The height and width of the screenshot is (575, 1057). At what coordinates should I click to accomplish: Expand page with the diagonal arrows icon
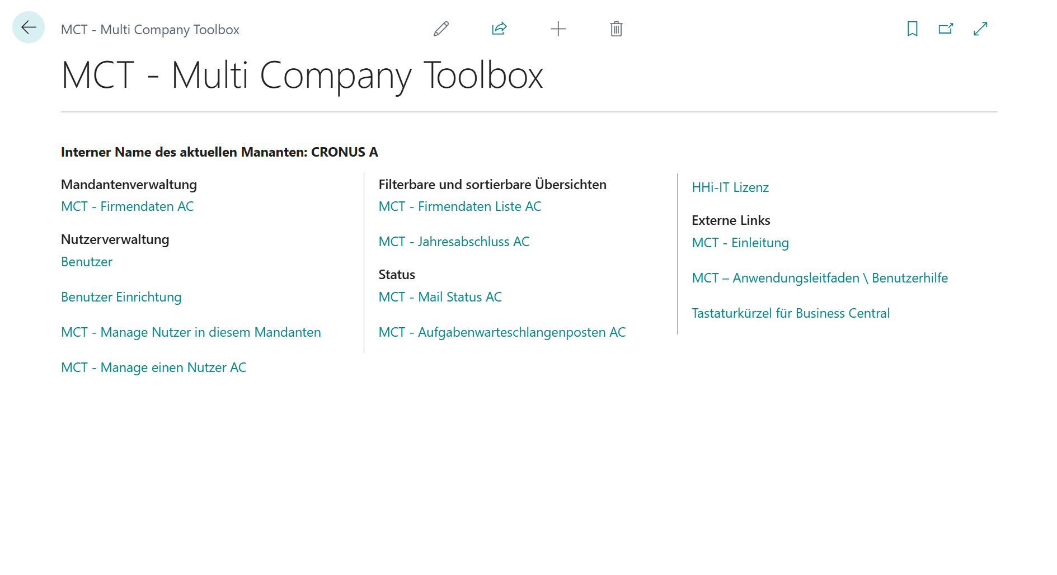[980, 29]
